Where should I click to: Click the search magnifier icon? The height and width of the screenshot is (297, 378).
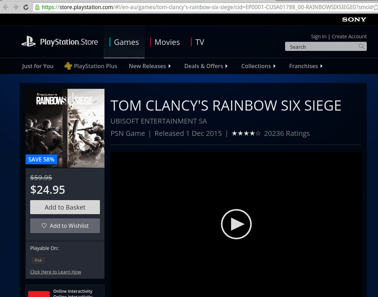[x=362, y=46]
